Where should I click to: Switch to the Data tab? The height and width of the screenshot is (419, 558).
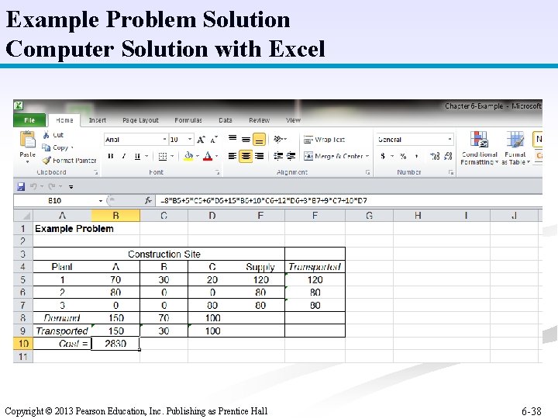tap(226, 120)
